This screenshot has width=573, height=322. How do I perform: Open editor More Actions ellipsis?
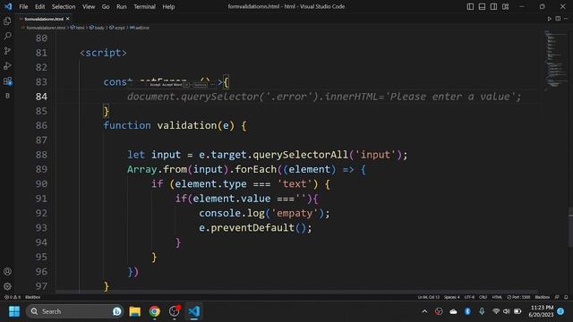566,19
